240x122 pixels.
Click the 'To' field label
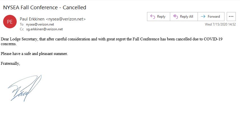[x=21, y=24]
